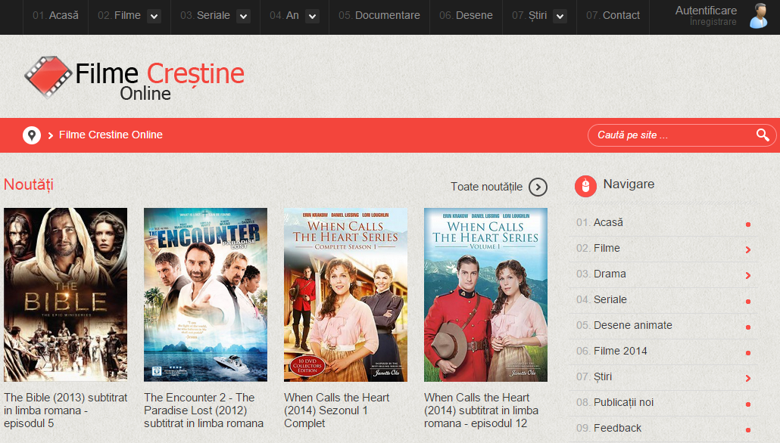Viewport: 780px width, 443px height.
Task: Expand the Seriale dropdown arrow in top menu
Action: [243, 17]
